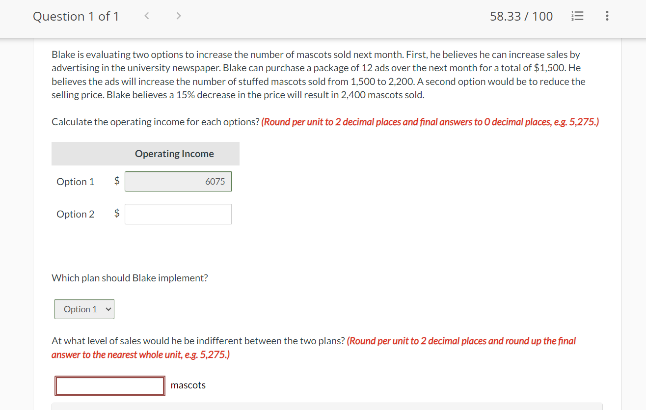
Task: Click the red-bordered mascots input box
Action: click(x=109, y=386)
